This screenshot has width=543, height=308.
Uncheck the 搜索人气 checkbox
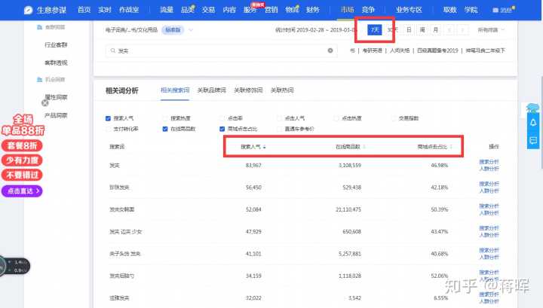click(109, 118)
